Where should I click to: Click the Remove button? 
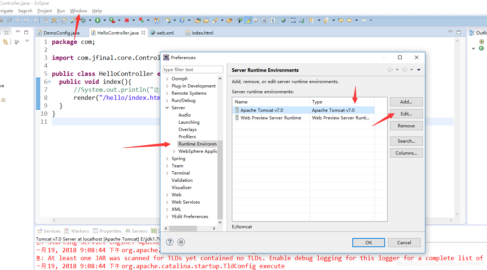(x=406, y=126)
